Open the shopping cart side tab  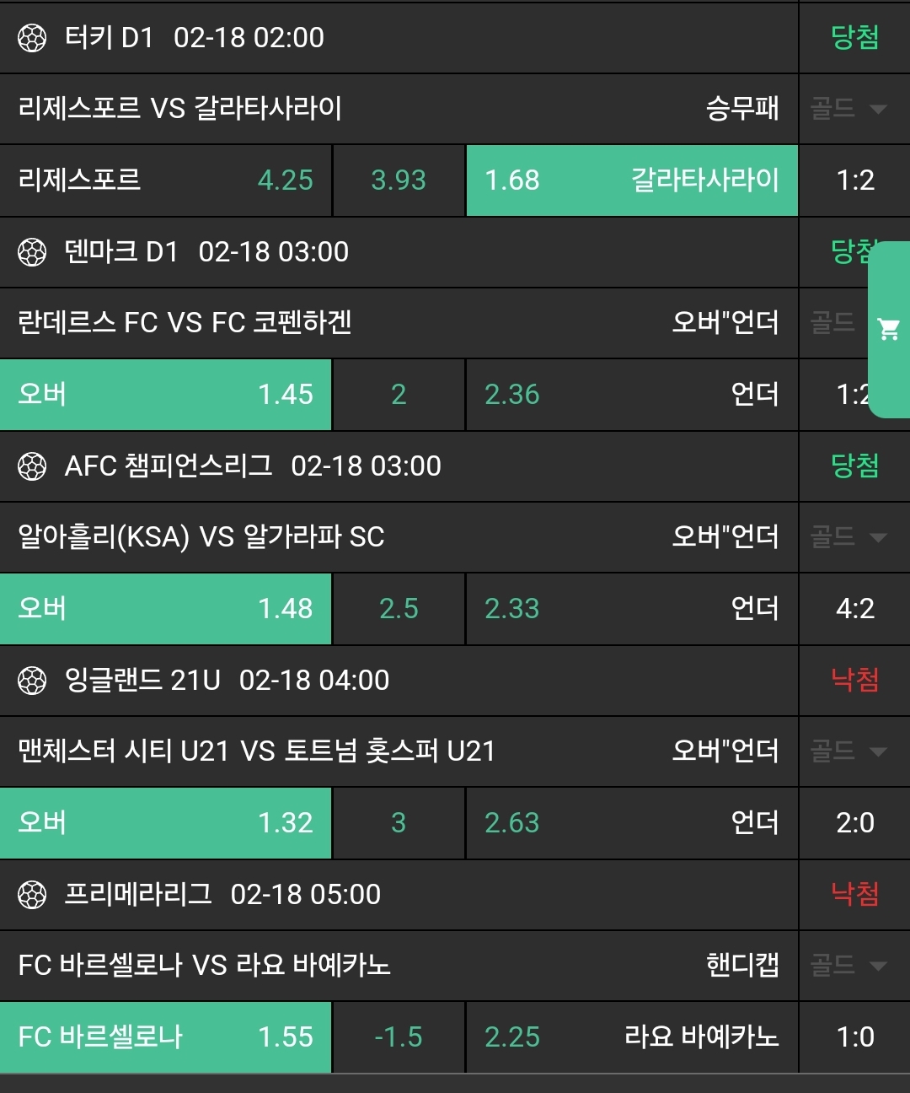pos(889,329)
